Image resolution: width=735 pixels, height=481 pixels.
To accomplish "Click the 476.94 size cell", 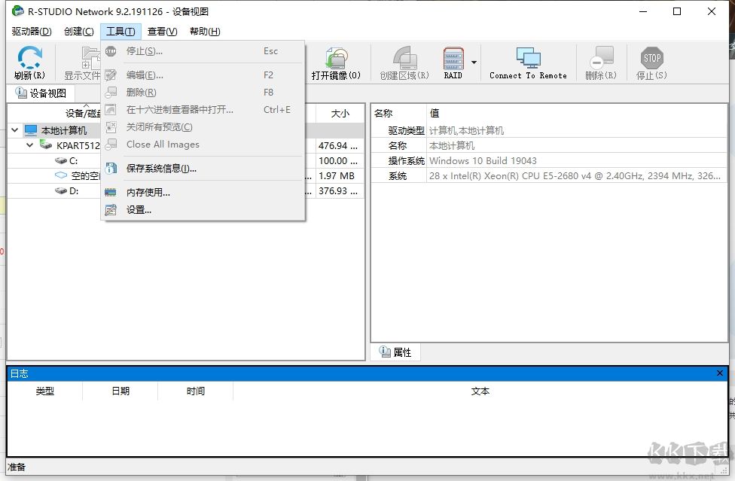I will (338, 146).
